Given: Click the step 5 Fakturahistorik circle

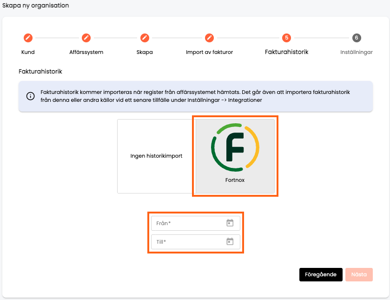Looking at the screenshot, I should [x=286, y=38].
